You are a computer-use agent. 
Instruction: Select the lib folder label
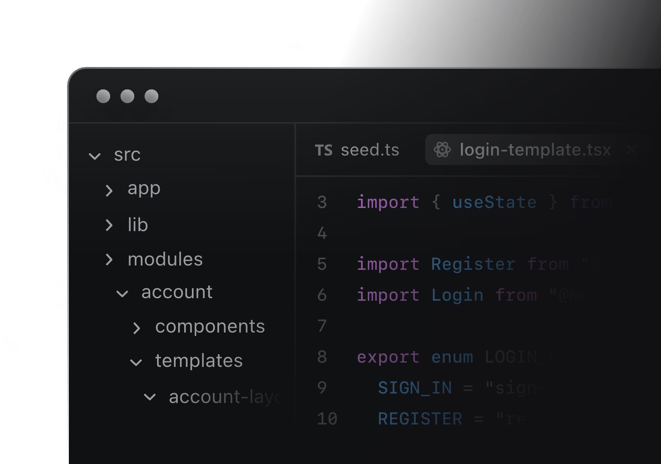(x=138, y=225)
